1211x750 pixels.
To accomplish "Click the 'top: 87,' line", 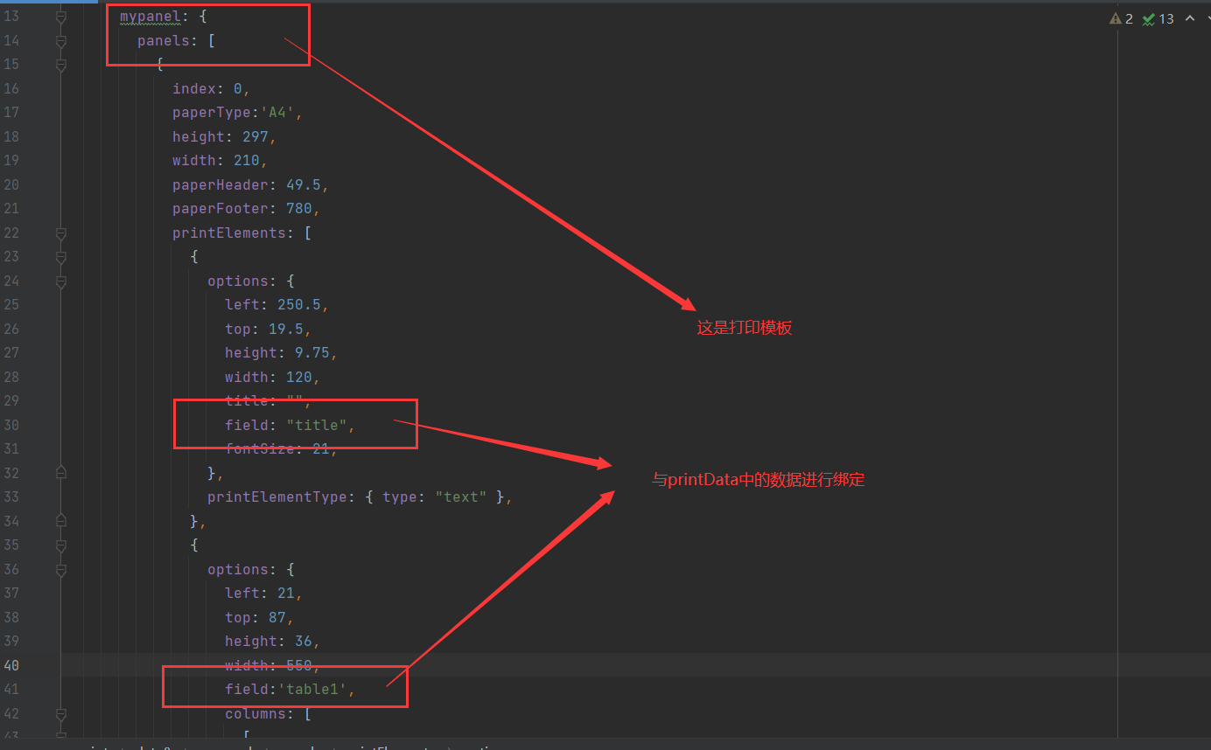I will [259, 617].
